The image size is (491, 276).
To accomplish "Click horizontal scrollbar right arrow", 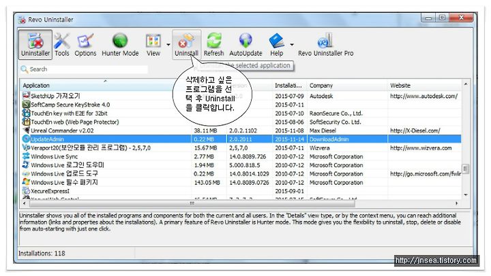I will point(457,203).
